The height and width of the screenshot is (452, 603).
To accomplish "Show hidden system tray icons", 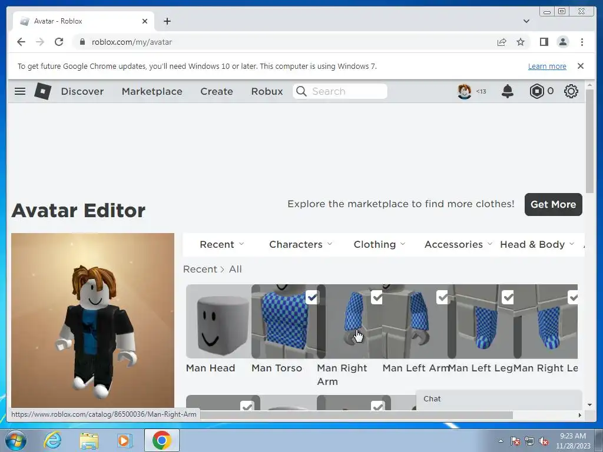I will [501, 441].
